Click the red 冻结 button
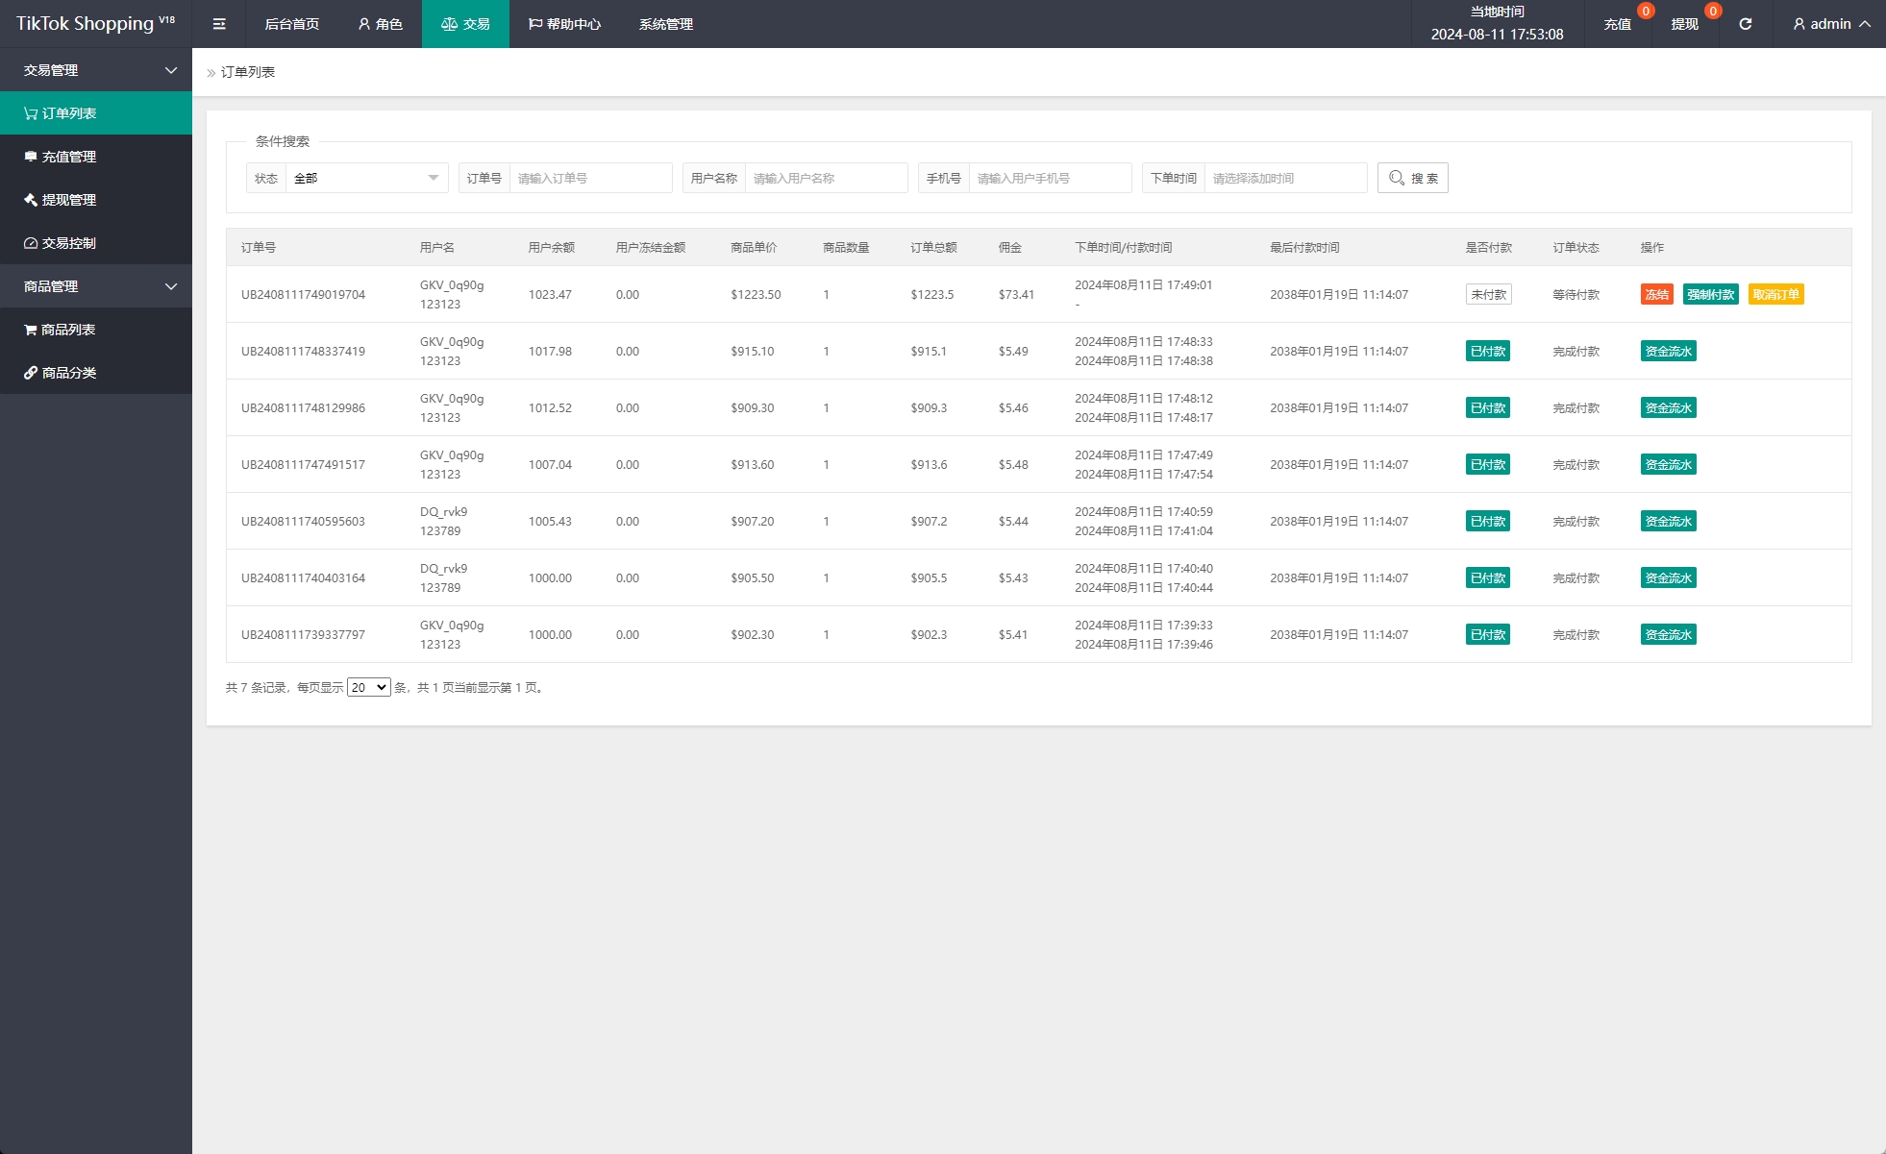Screen dimensions: 1886x1154 1656,295
